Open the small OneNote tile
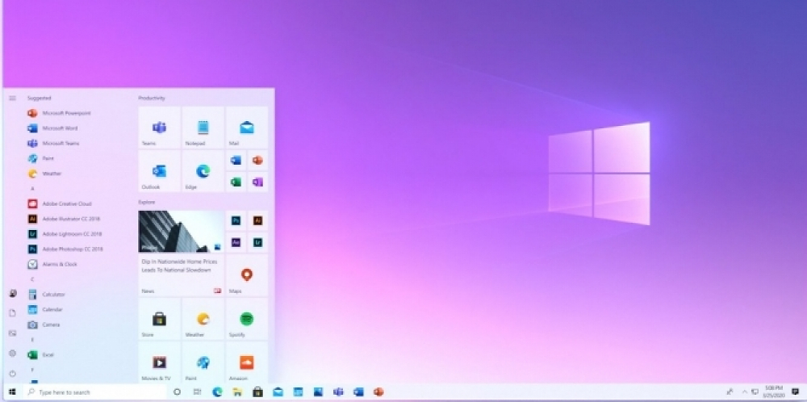This screenshot has height=402, width=807. click(x=258, y=182)
